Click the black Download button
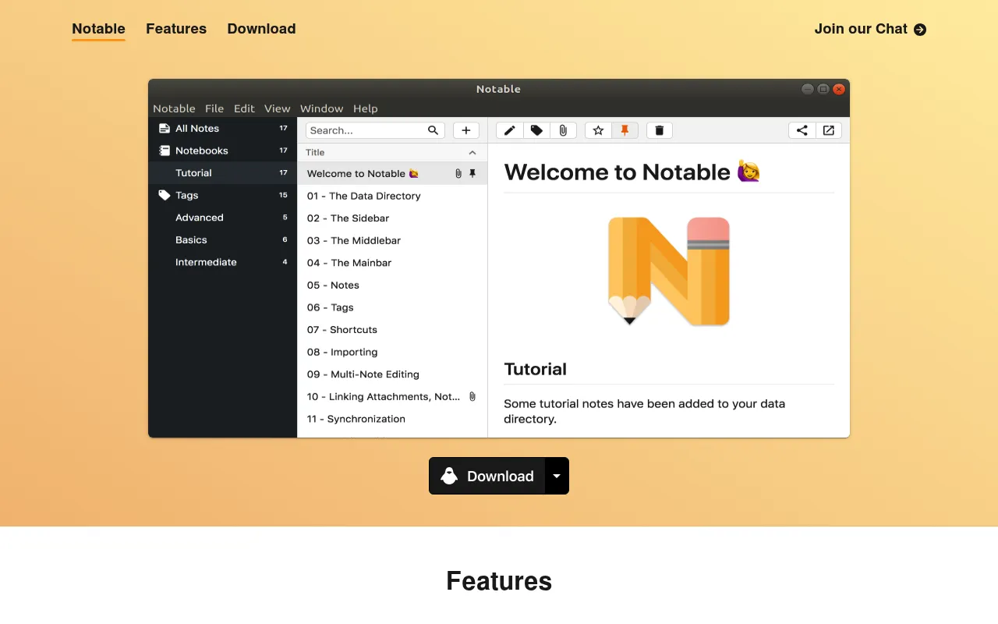Viewport: 998px width, 624px height. pos(487,476)
